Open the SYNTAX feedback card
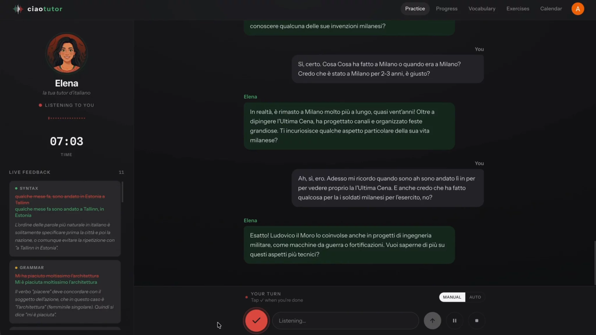Screen dimensions: 596x335 click(65, 218)
